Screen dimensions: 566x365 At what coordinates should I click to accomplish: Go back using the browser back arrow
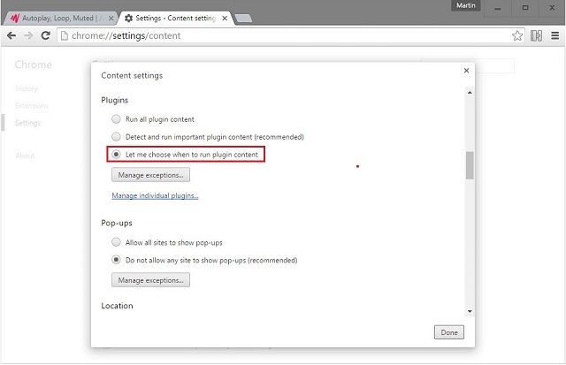coord(11,35)
